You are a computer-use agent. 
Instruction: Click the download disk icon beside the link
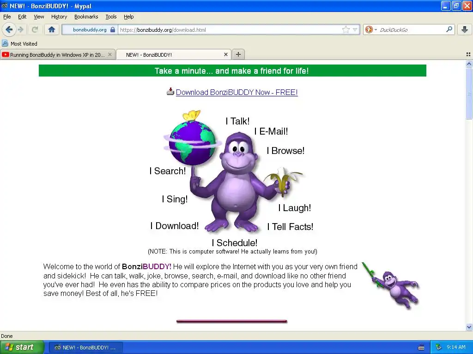170,92
